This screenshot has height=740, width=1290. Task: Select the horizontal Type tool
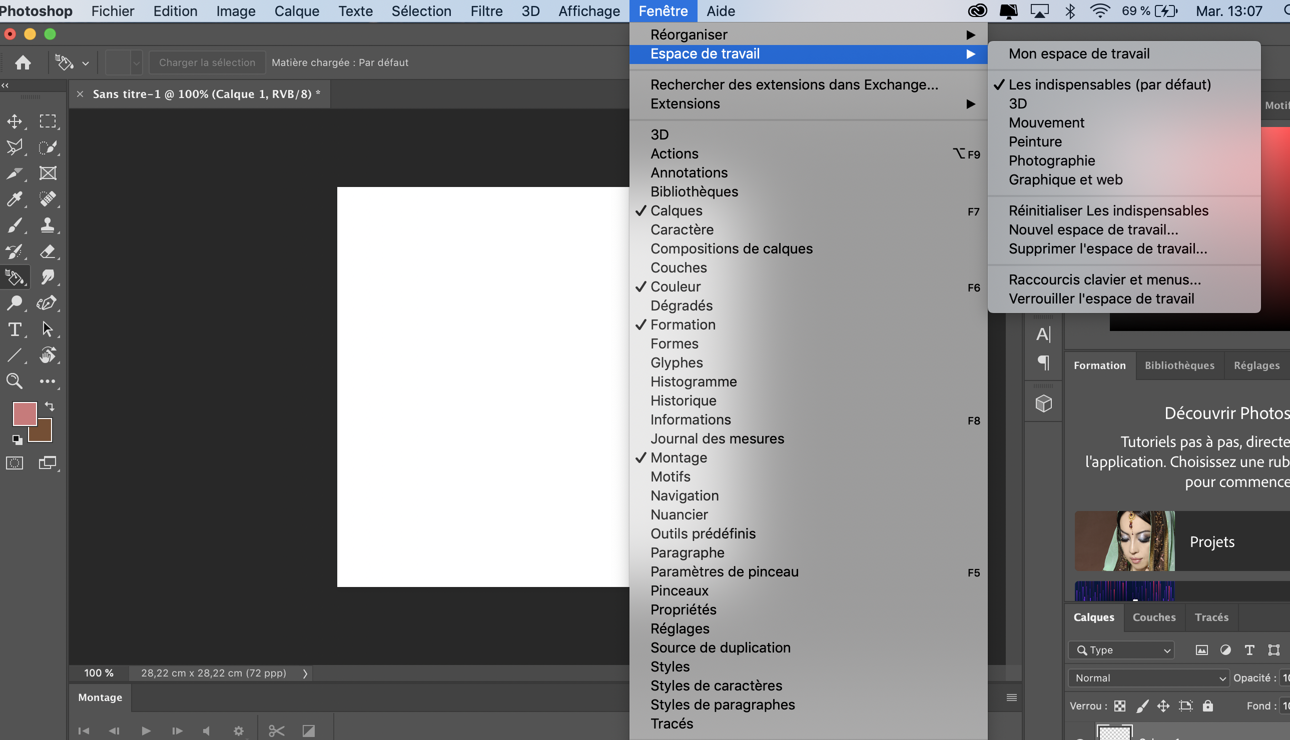[x=15, y=329]
